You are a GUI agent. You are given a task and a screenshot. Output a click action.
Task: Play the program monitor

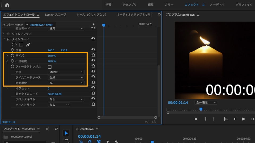tap(244, 119)
